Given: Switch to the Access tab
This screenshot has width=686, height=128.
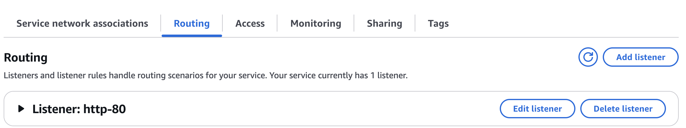Looking at the screenshot, I should [x=250, y=23].
